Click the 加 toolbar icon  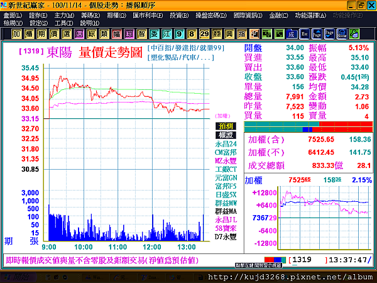click(16, 34)
